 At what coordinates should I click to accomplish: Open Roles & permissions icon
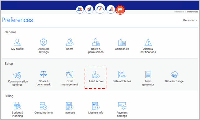click(96, 42)
